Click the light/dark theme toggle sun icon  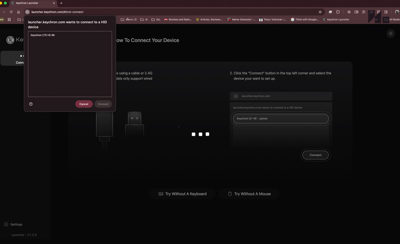pos(391,34)
